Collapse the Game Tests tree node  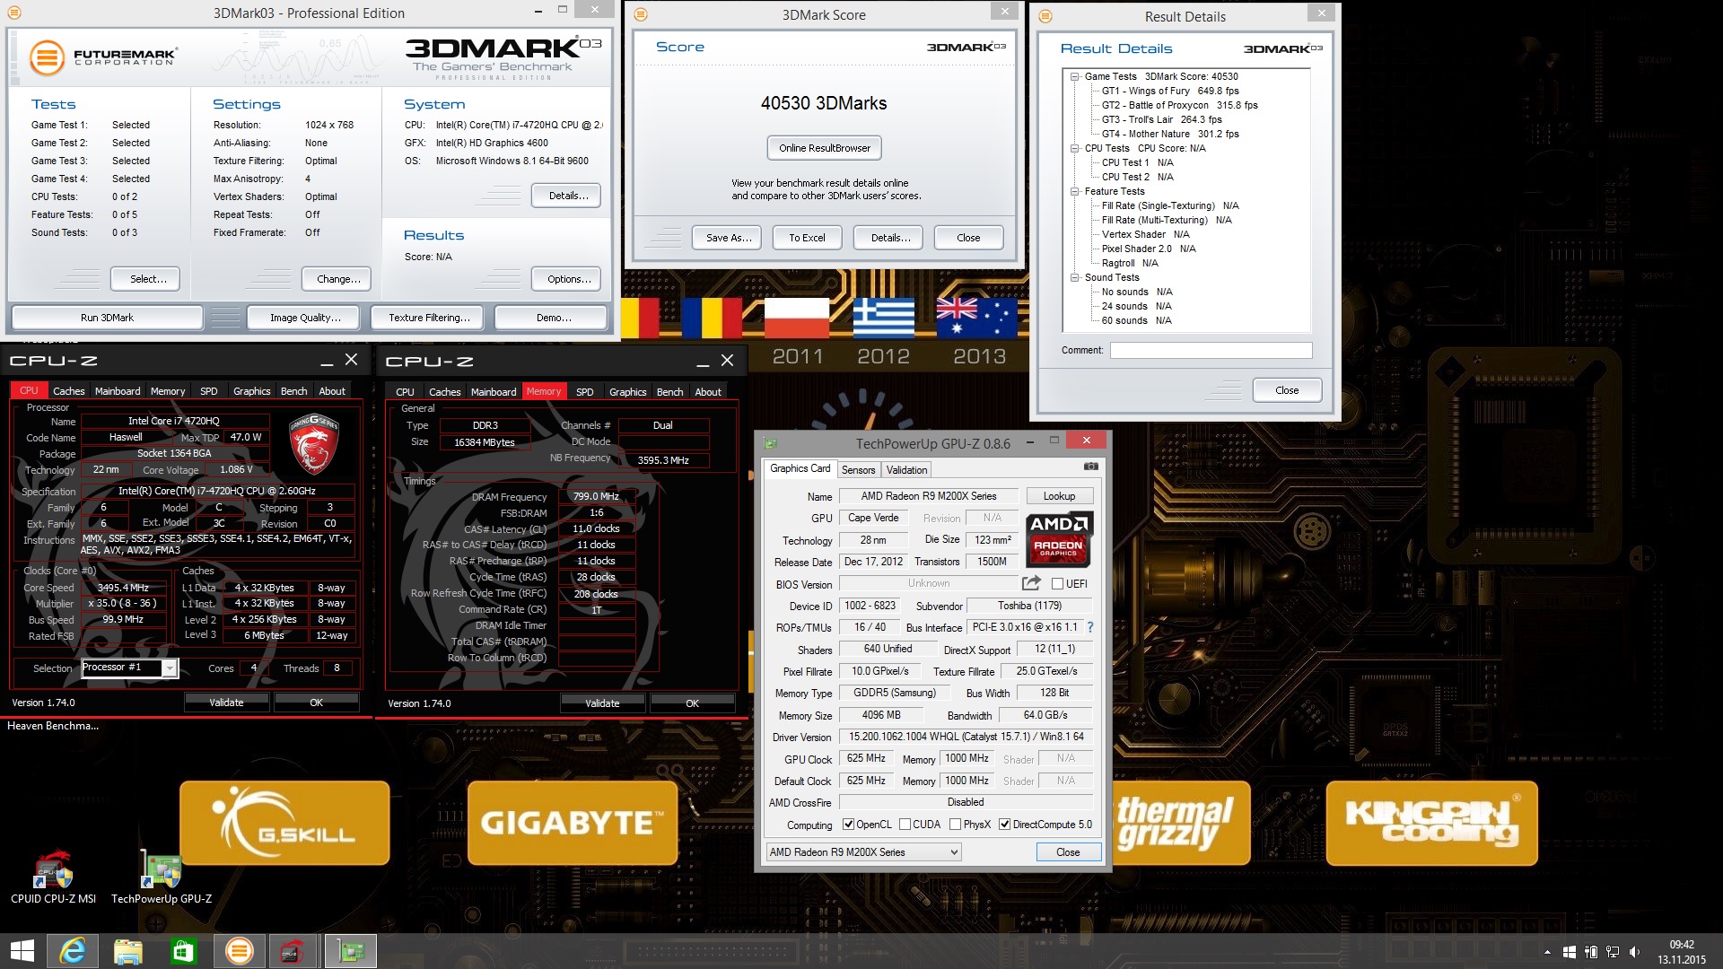coord(1074,77)
